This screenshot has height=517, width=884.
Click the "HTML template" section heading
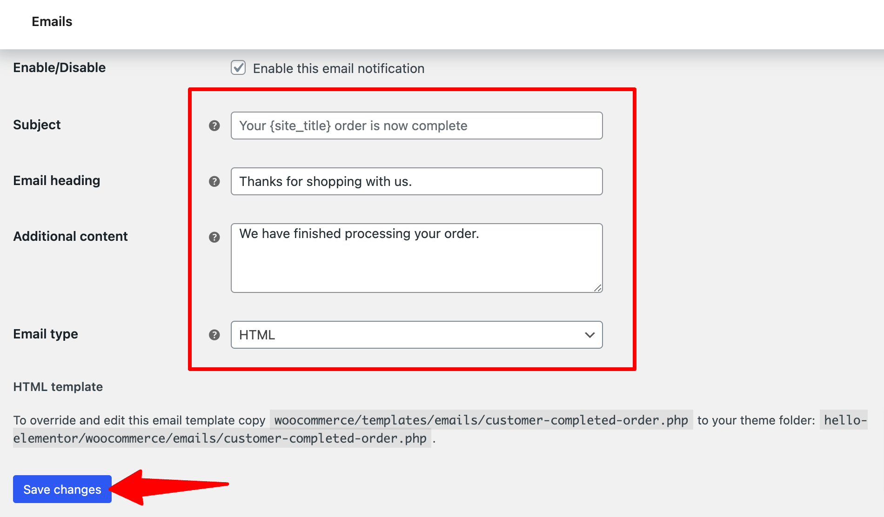(58, 386)
